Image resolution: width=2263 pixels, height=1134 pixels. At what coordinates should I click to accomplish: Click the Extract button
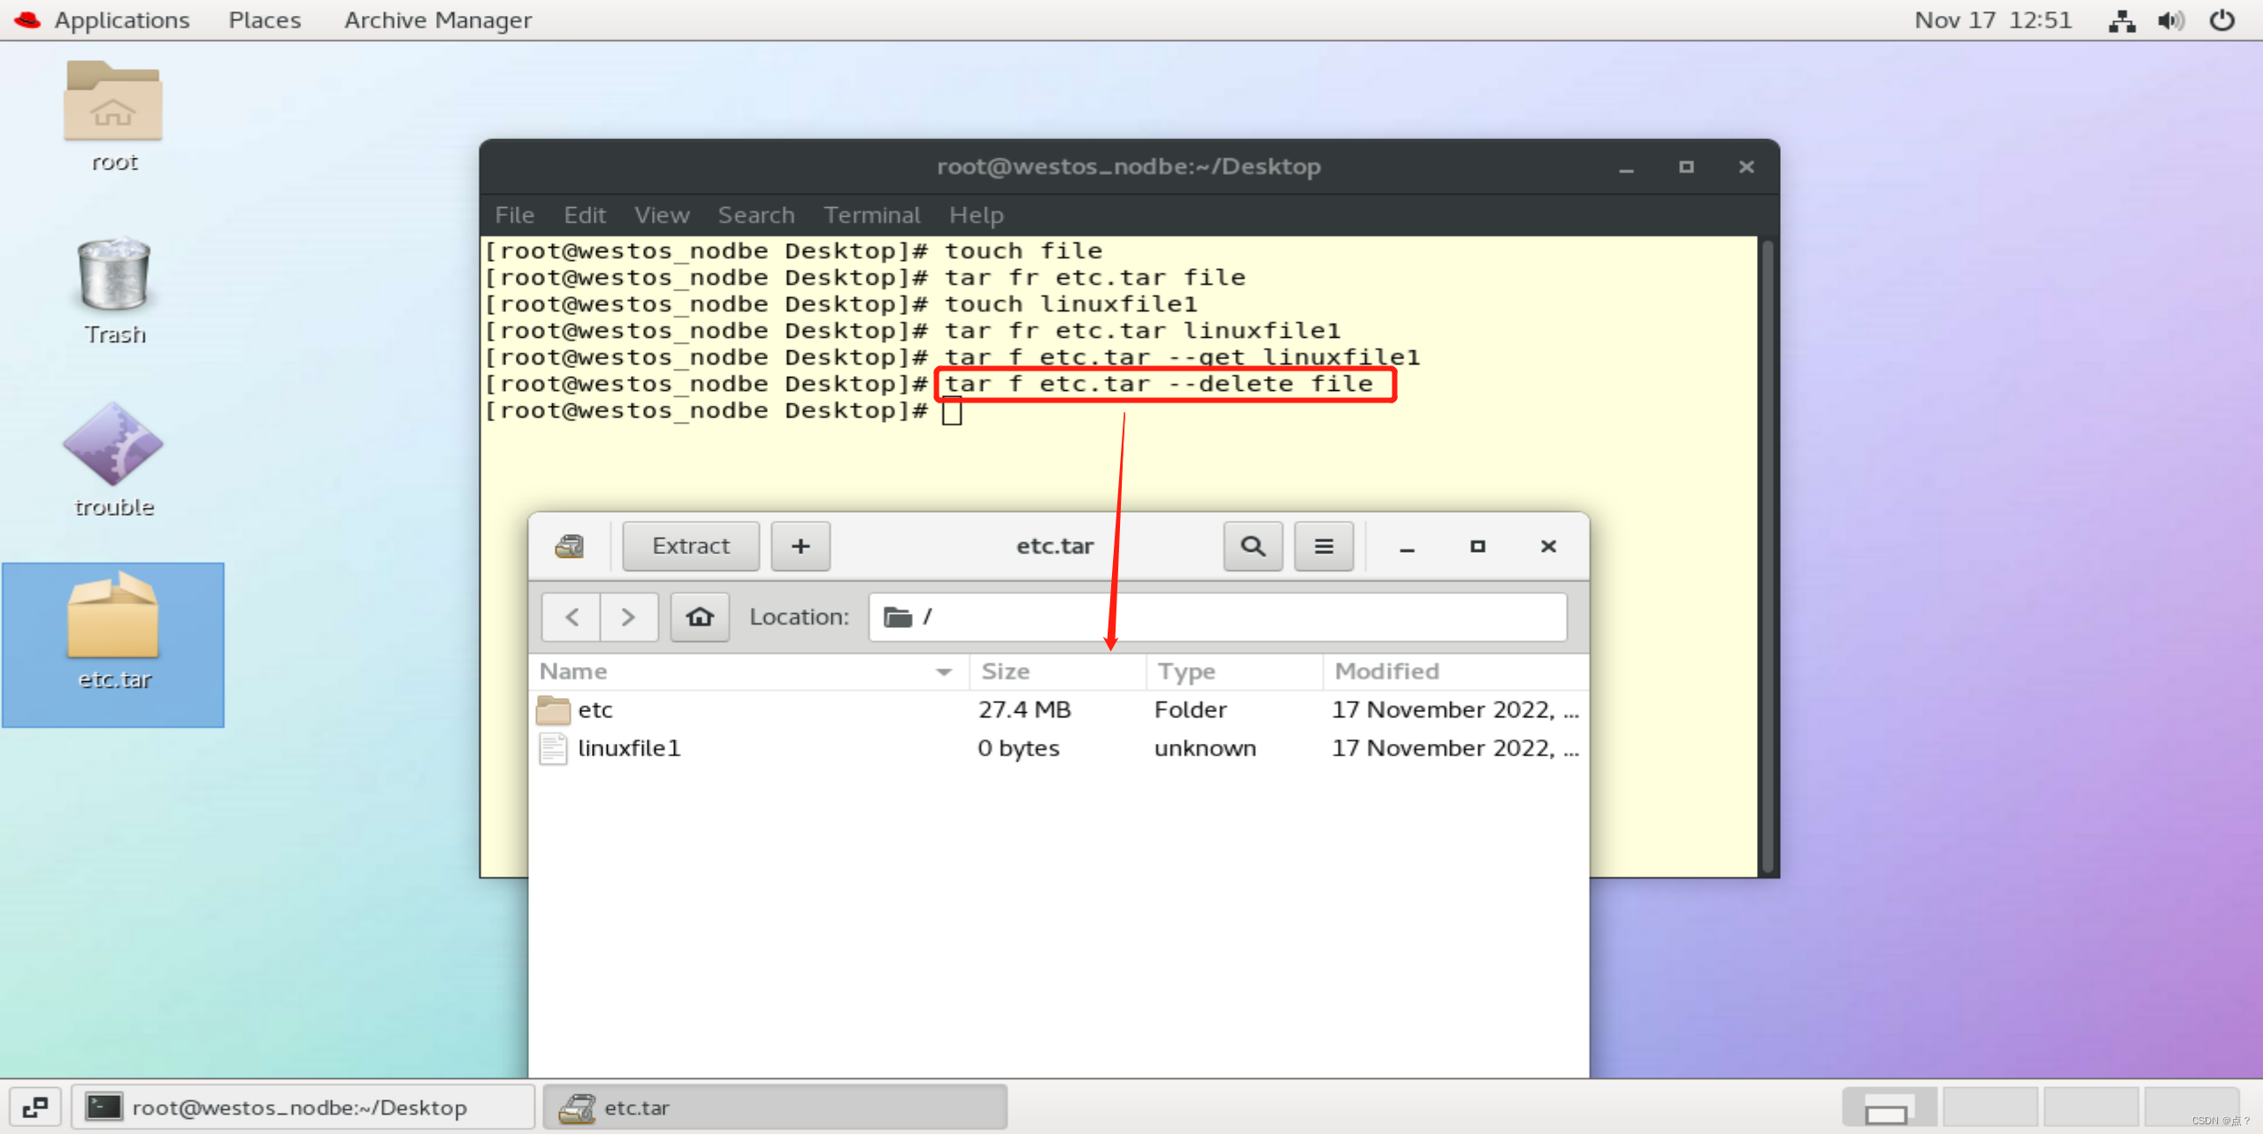click(x=690, y=546)
